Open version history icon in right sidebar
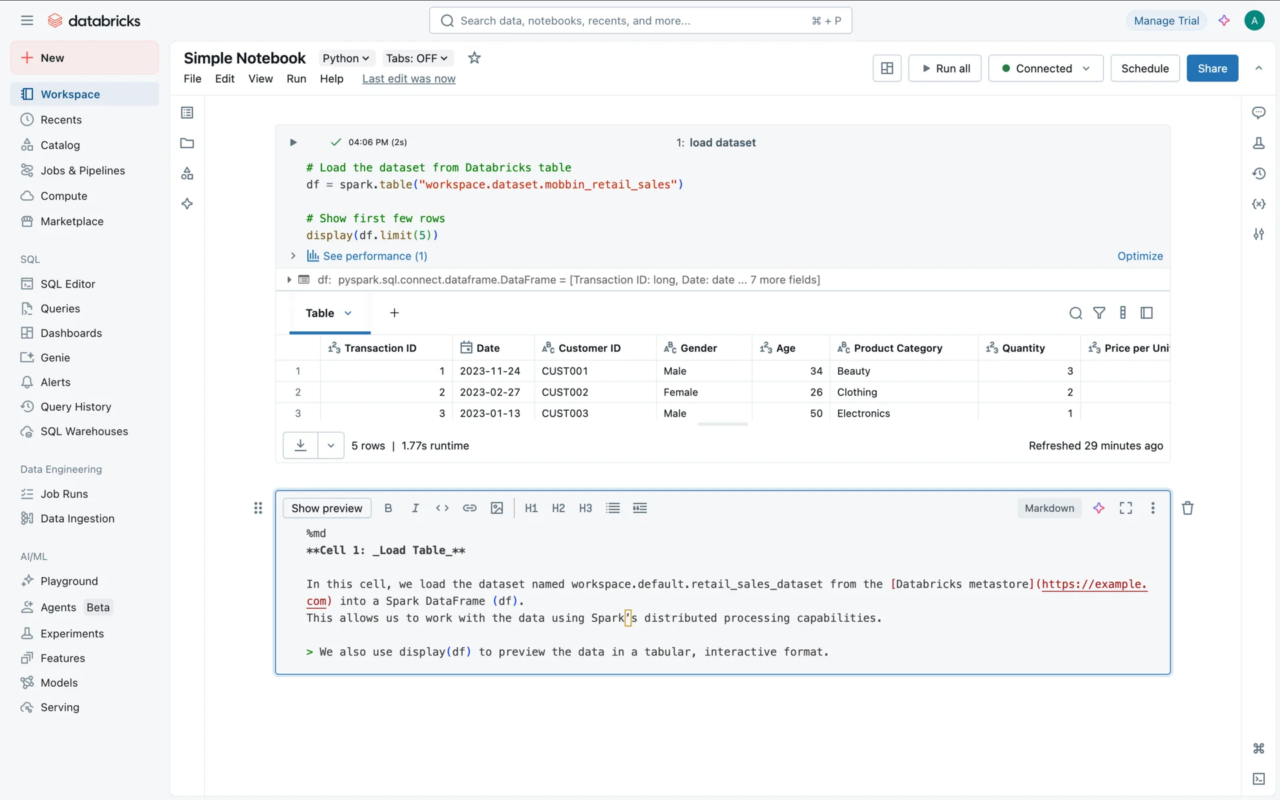Image resolution: width=1280 pixels, height=800 pixels. click(1259, 173)
